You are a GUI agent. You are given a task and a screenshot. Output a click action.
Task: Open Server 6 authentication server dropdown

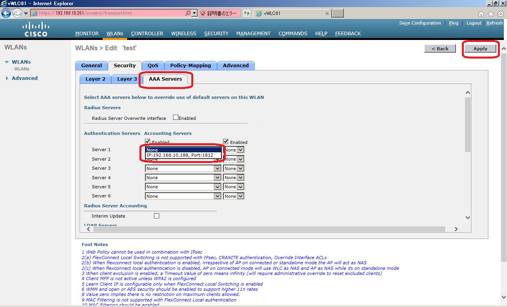183,196
